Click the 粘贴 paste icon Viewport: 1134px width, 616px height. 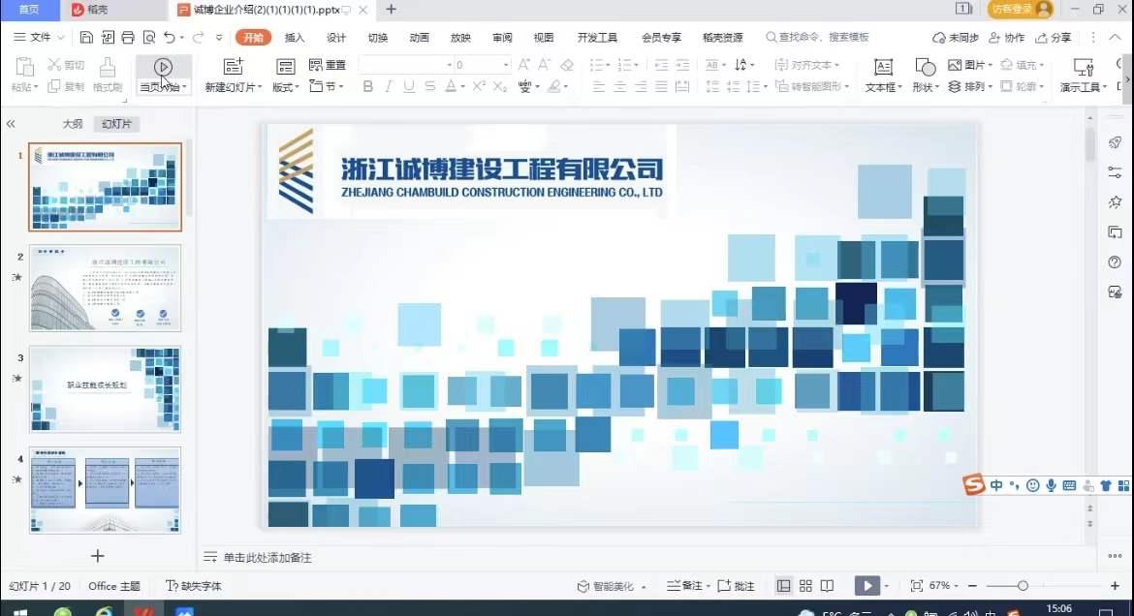tap(24, 67)
